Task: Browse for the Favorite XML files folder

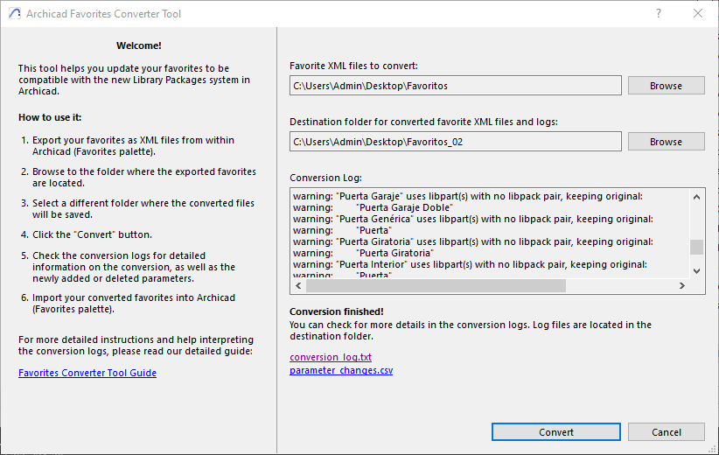Action: 666,86
